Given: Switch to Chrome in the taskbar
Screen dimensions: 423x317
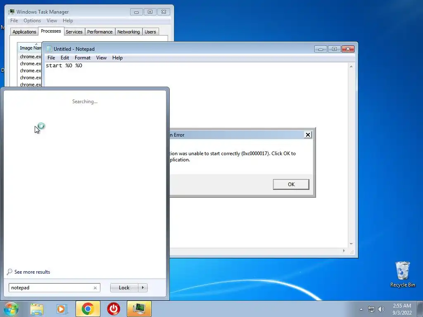Looking at the screenshot, I should pyautogui.click(x=88, y=309).
